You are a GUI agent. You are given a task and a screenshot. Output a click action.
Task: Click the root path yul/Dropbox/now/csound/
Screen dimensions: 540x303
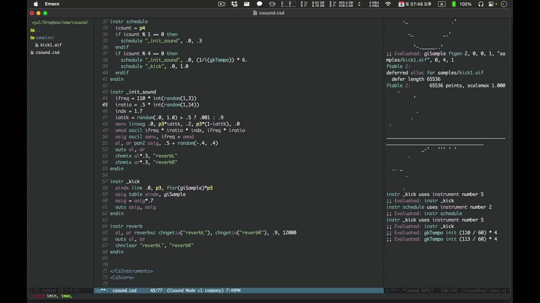tap(60, 22)
